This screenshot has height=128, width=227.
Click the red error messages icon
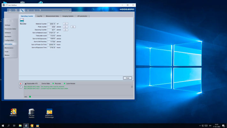(21, 83)
